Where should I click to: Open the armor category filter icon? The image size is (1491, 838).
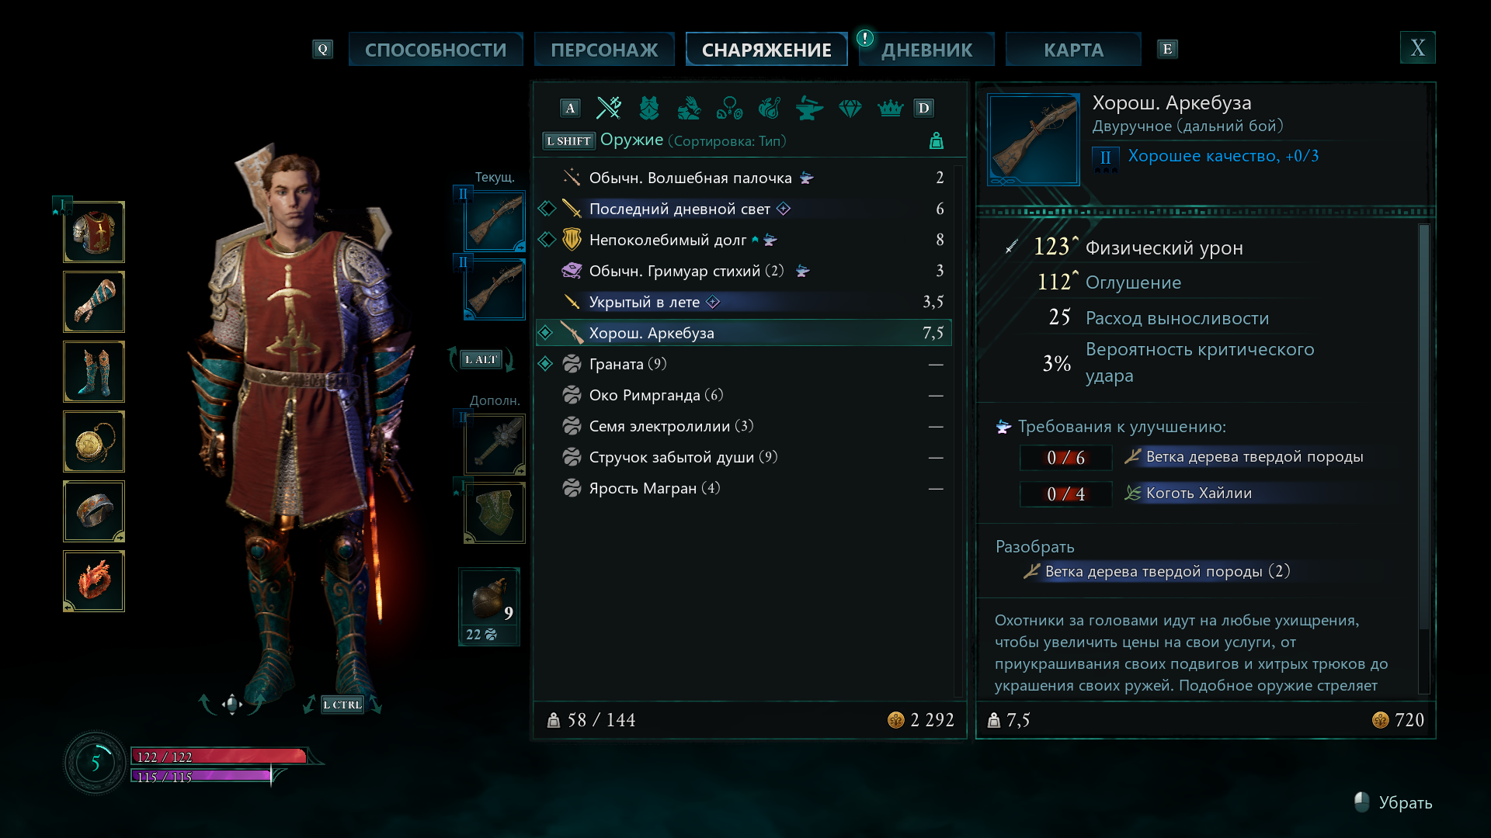(649, 108)
